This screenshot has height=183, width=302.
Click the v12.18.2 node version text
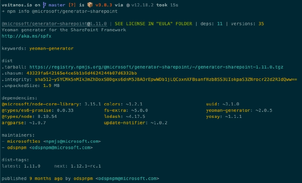(x=143, y=5)
